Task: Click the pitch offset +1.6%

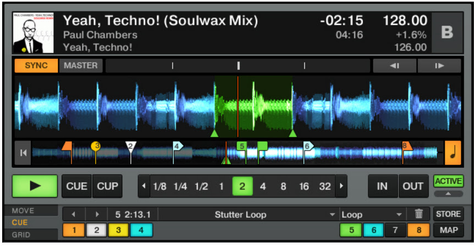Action: [411, 35]
